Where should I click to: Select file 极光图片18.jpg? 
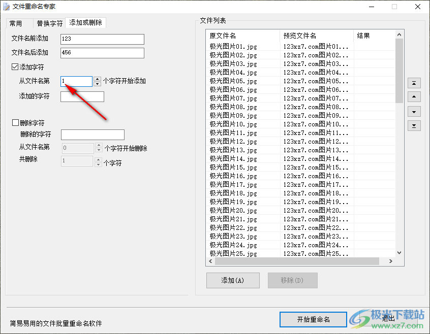tap(233, 193)
